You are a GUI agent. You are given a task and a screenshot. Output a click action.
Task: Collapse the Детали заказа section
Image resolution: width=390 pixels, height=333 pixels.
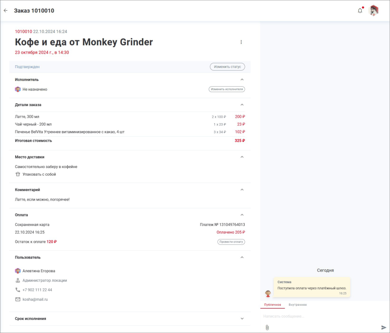[242, 105]
